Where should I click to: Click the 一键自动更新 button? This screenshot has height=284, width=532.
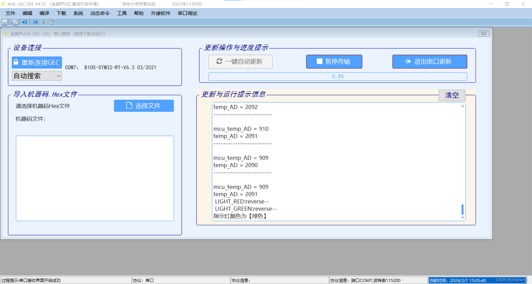tap(240, 61)
